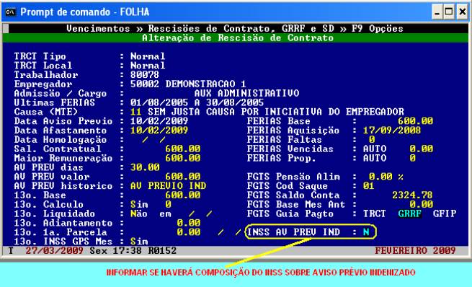Click the command prompt icon in title bar
Screen dimensions: 472x287
tap(11, 12)
